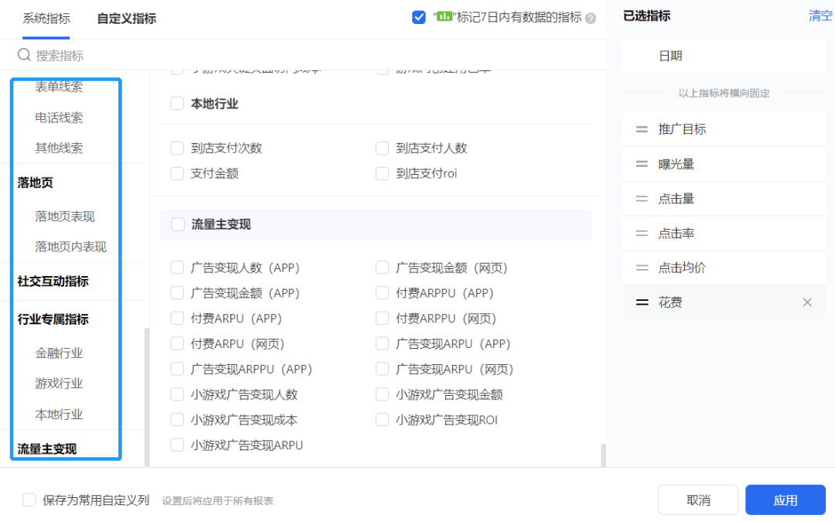The image size is (835, 522).
Task: Select 行业专属指标 category
Action: click(53, 319)
